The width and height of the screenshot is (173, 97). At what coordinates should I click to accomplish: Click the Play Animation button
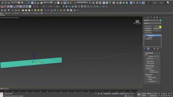164,93
